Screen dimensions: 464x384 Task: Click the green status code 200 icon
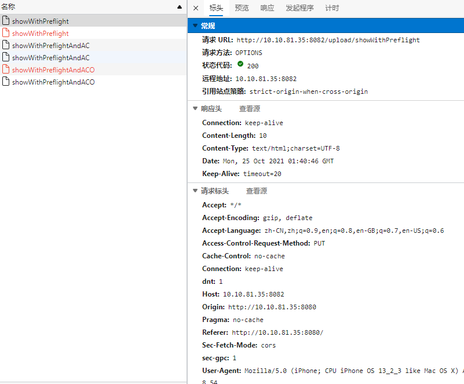[x=240, y=65]
